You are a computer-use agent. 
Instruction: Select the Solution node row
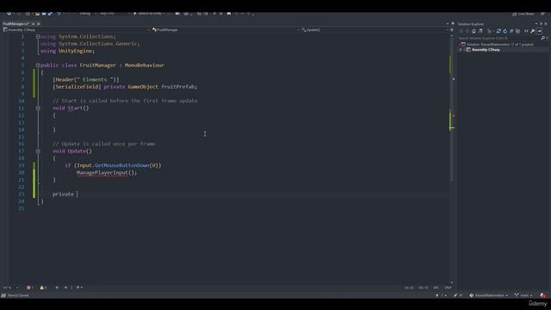coord(499,45)
